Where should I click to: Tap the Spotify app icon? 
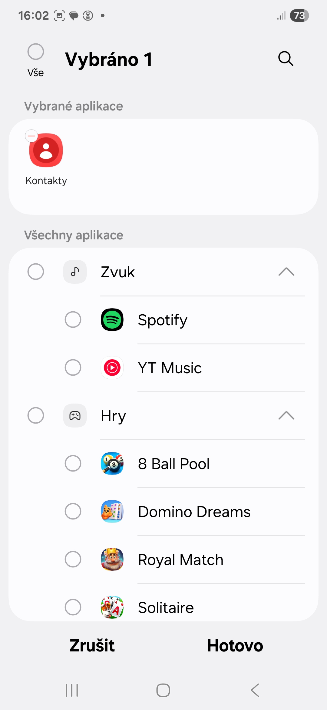pos(112,320)
